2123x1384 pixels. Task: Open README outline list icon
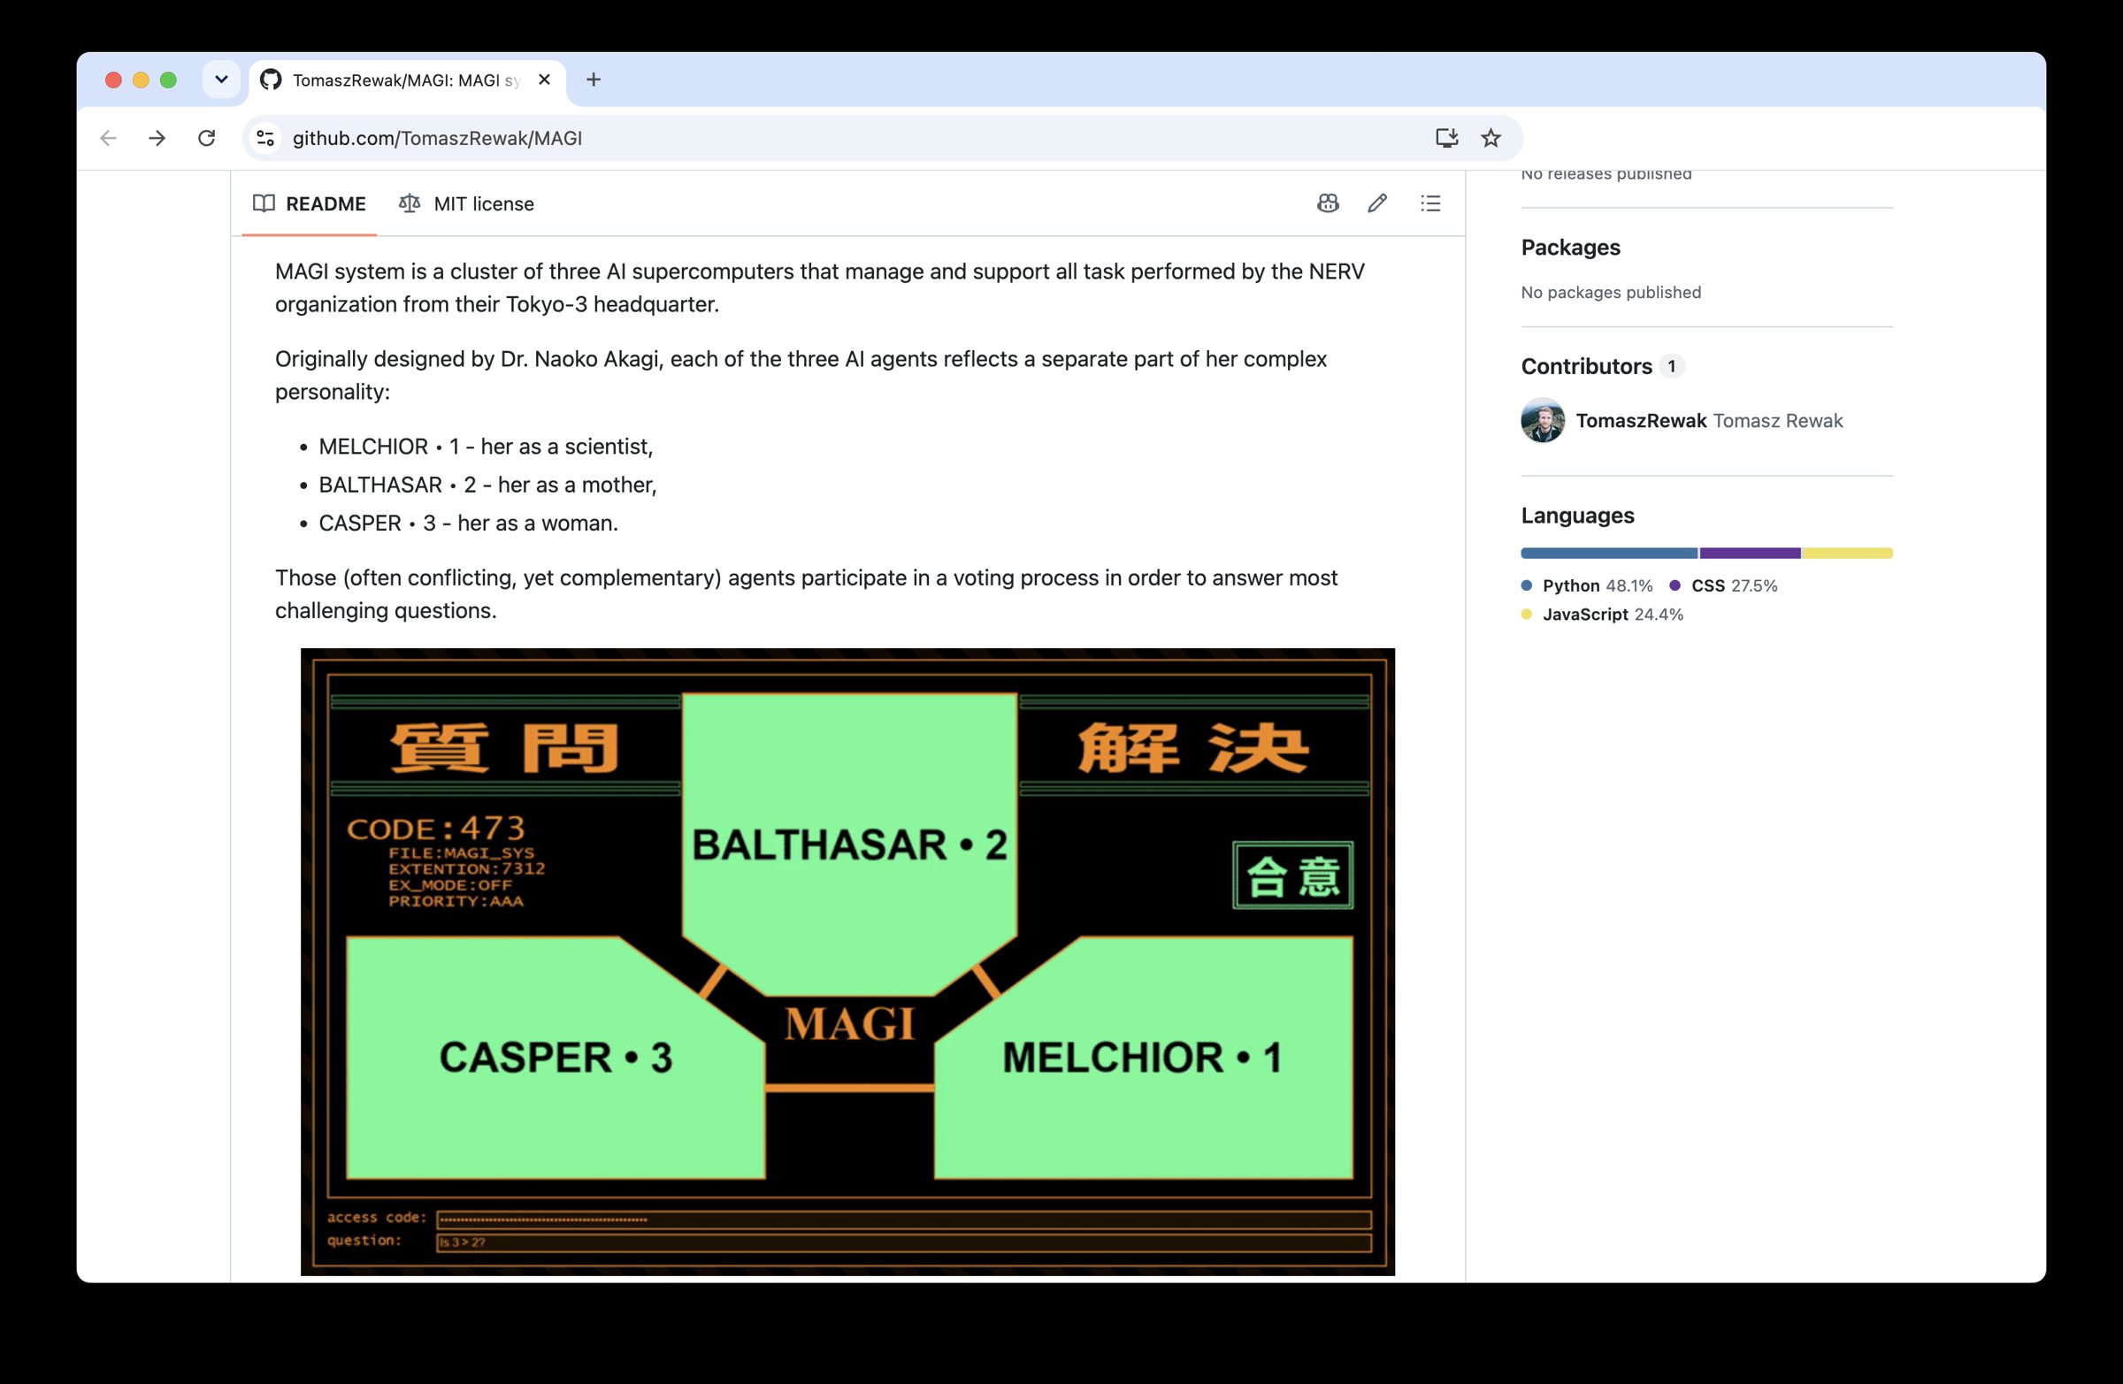(x=1429, y=203)
